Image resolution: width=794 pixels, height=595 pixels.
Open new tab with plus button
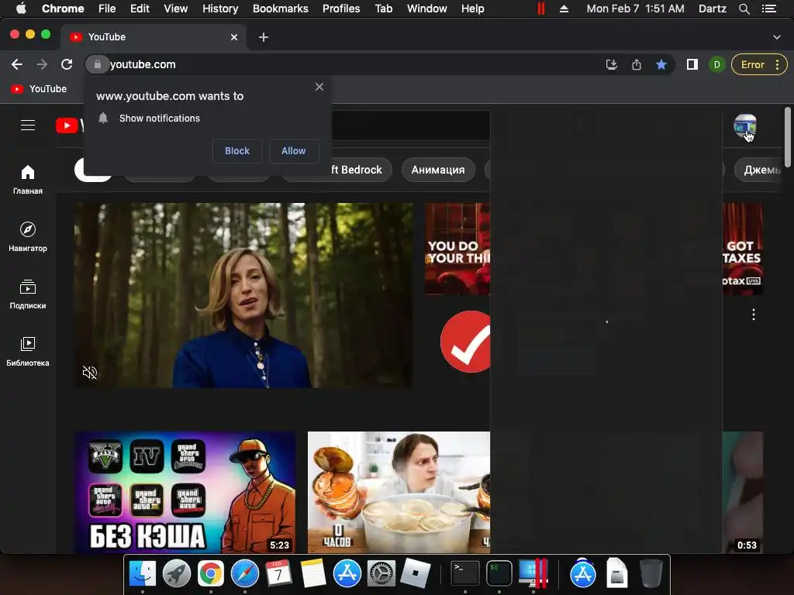(x=264, y=37)
